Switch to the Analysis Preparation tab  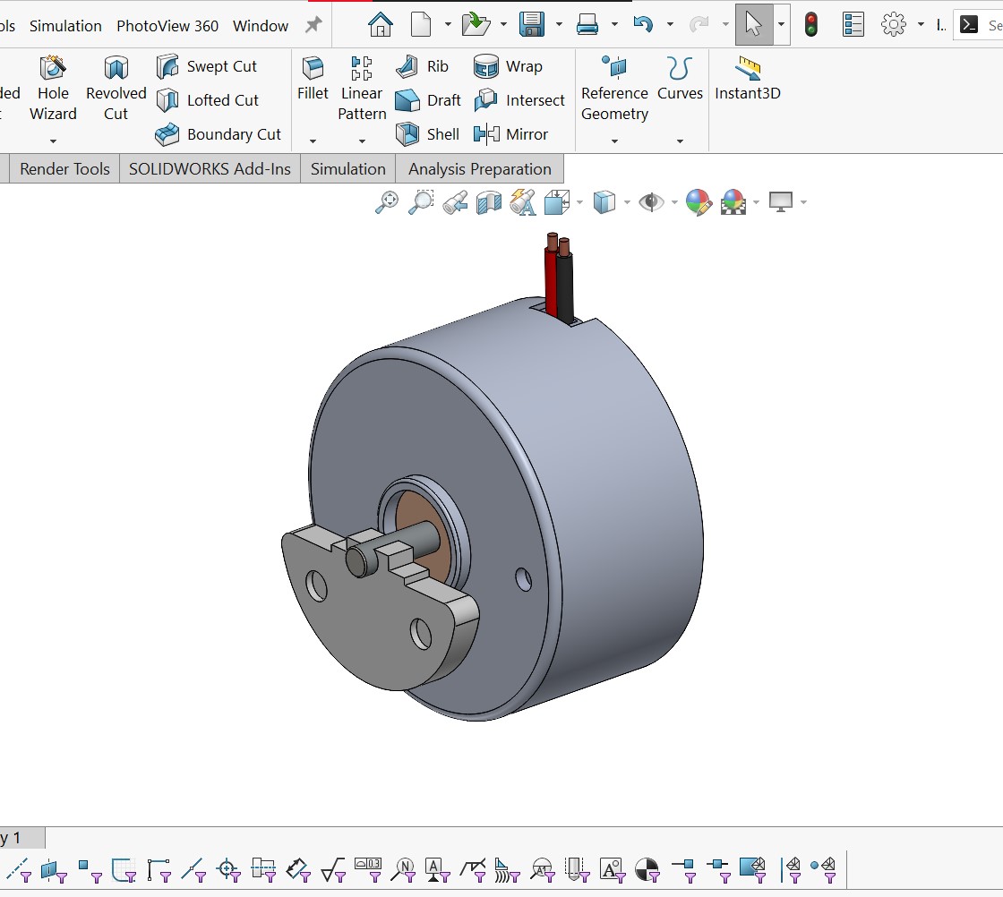(480, 169)
